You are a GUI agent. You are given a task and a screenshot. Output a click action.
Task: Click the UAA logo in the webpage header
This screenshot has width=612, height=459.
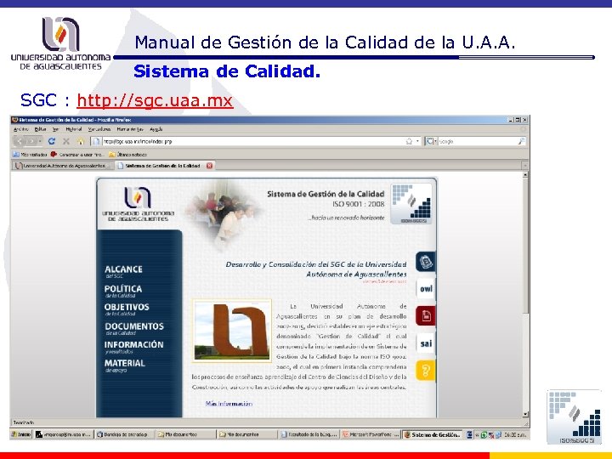click(138, 205)
